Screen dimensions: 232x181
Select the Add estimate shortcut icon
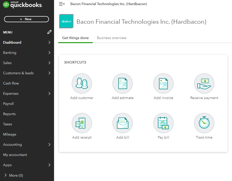(122, 83)
